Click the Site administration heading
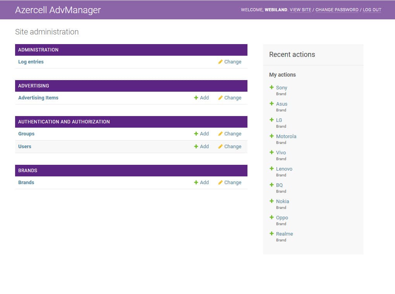395x294 pixels. tap(47, 32)
